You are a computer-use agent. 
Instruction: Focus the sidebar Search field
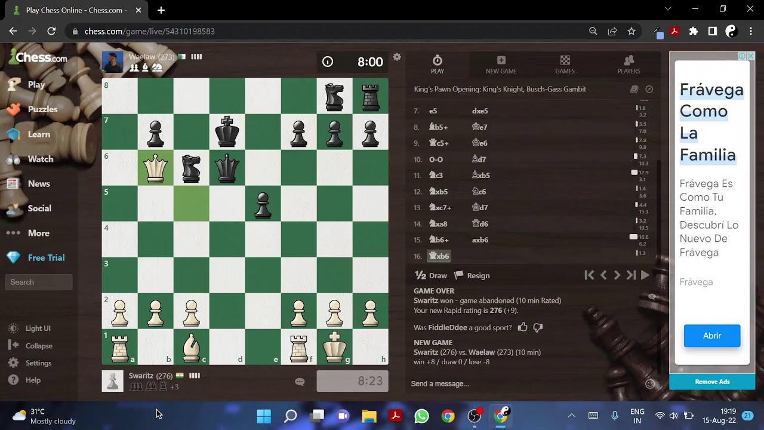point(39,282)
